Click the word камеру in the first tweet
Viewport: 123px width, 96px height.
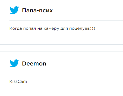pos(51,29)
